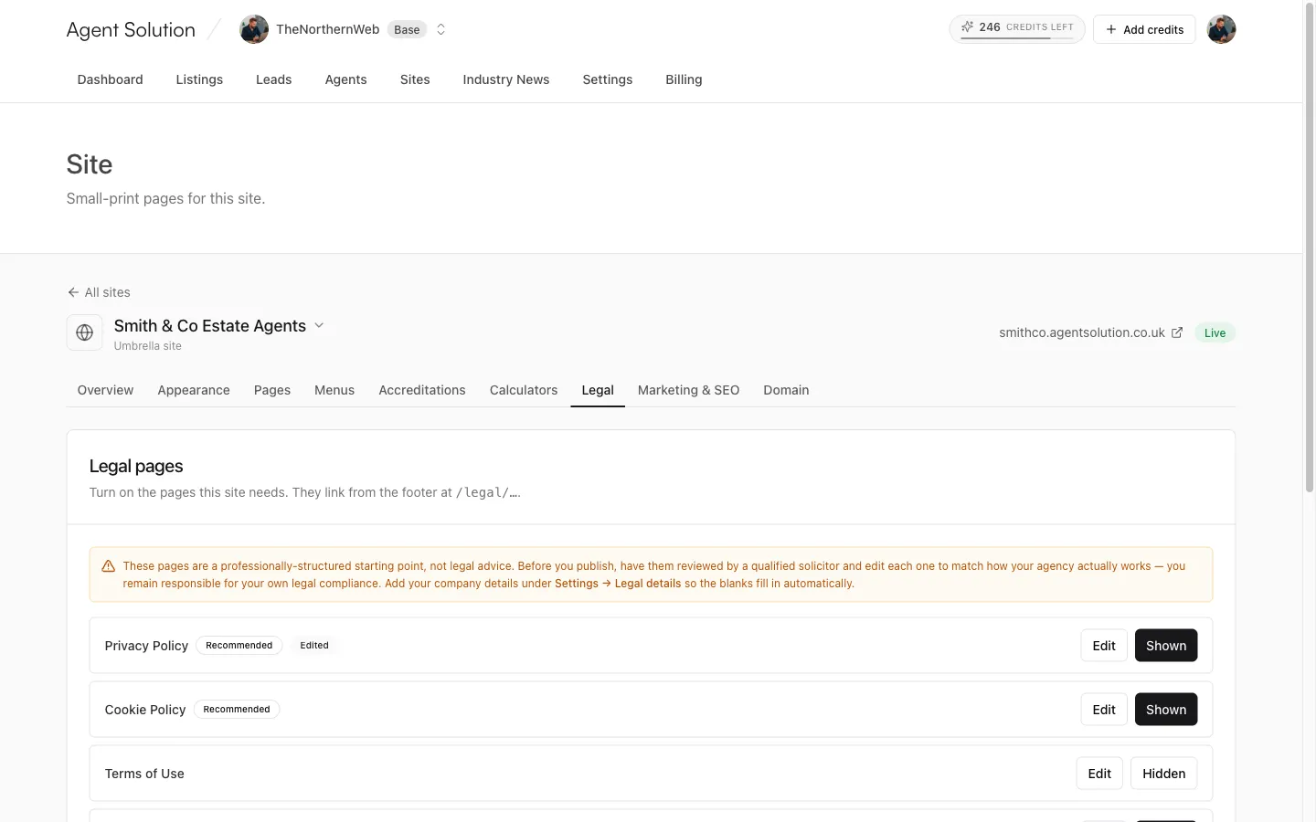Expand the Smith & Co Estate Agents dropdown
Image resolution: width=1316 pixels, height=822 pixels.
tap(319, 325)
